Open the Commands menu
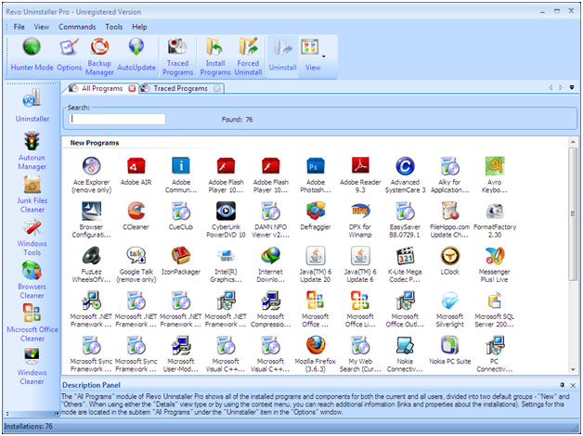583x436 pixels. click(76, 27)
